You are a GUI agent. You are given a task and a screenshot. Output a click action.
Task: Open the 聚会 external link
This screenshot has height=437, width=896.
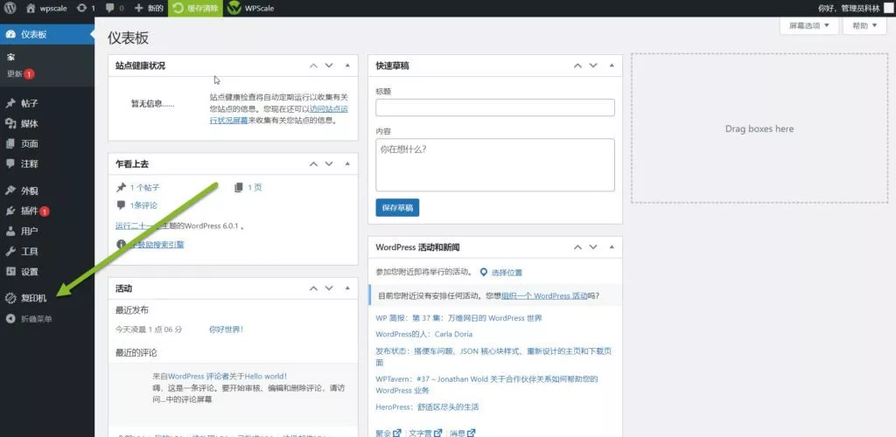pos(388,433)
